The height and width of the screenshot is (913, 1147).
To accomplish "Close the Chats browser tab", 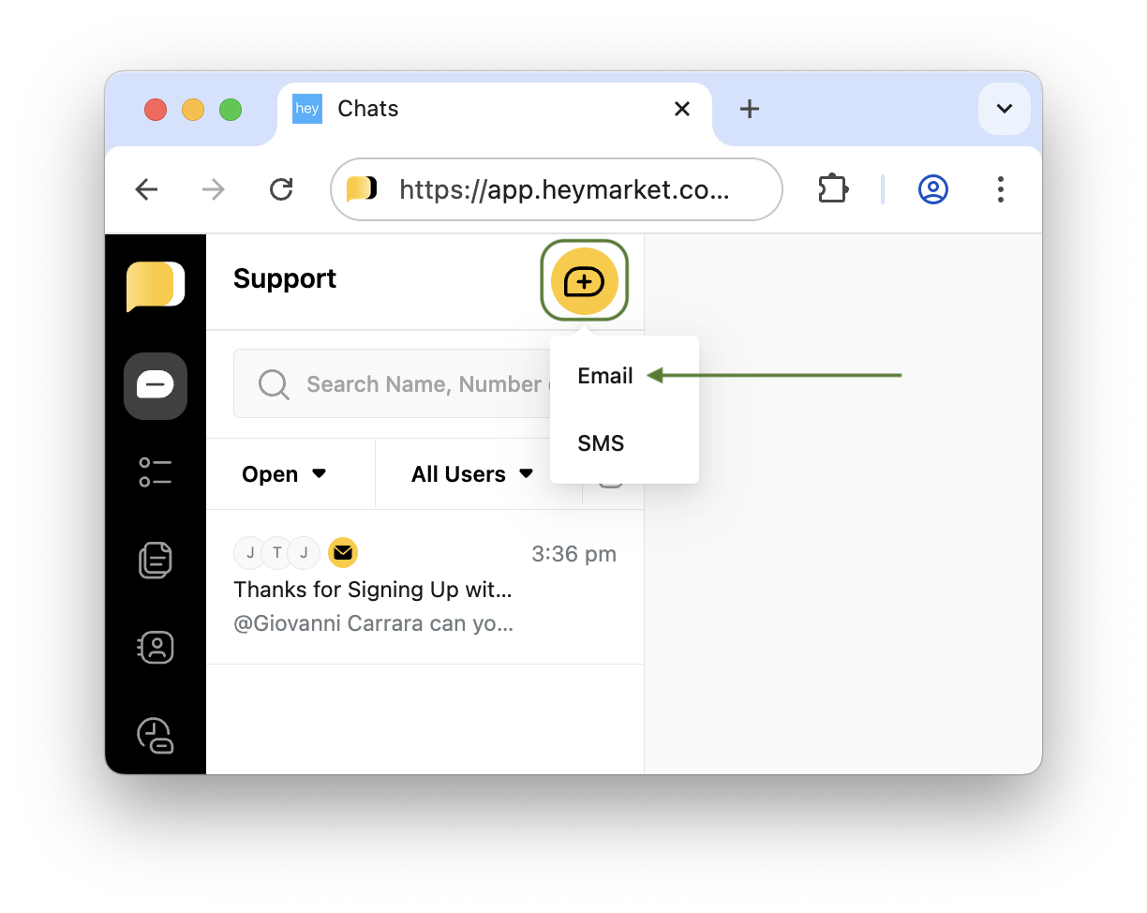I will point(682,110).
